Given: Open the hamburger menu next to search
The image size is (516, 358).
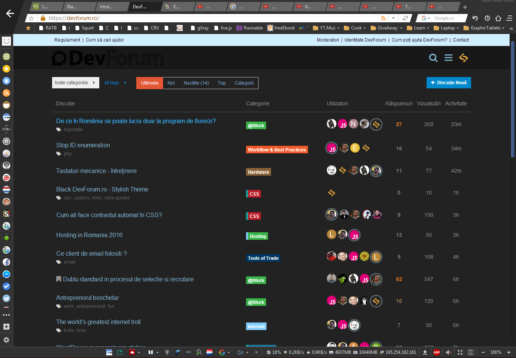Looking at the screenshot, I should coord(448,58).
